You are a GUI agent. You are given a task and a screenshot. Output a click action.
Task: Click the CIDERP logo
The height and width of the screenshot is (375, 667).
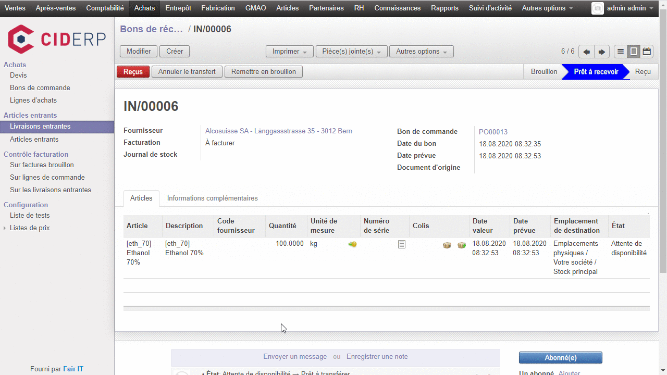(57, 39)
